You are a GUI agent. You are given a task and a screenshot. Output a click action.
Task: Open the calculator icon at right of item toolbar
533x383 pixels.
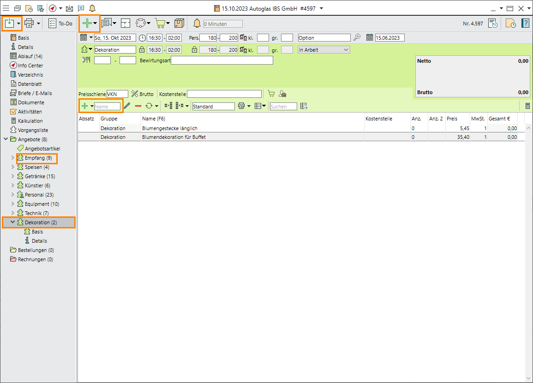coord(527,106)
